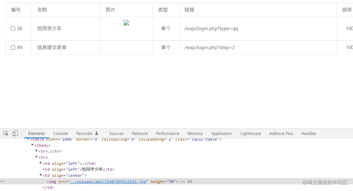Image resolution: width=353 pixels, height=191 pixels.
Task: Toggle the device toolbar icon
Action: [15, 134]
